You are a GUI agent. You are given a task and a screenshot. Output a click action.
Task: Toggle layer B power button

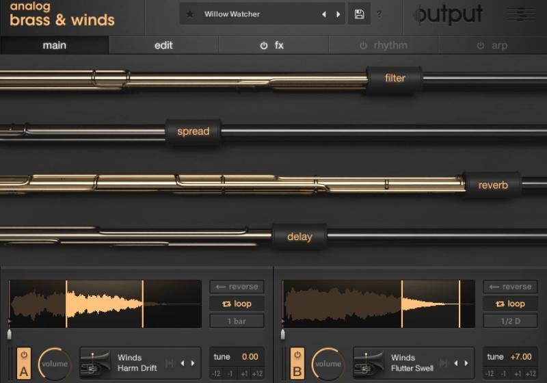pos(297,355)
